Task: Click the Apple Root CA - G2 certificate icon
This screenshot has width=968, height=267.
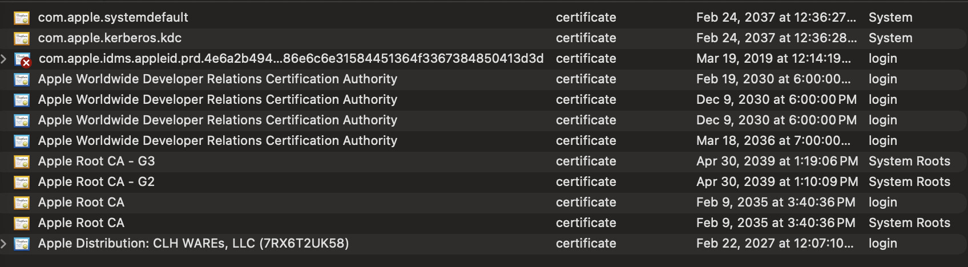Action: point(22,182)
